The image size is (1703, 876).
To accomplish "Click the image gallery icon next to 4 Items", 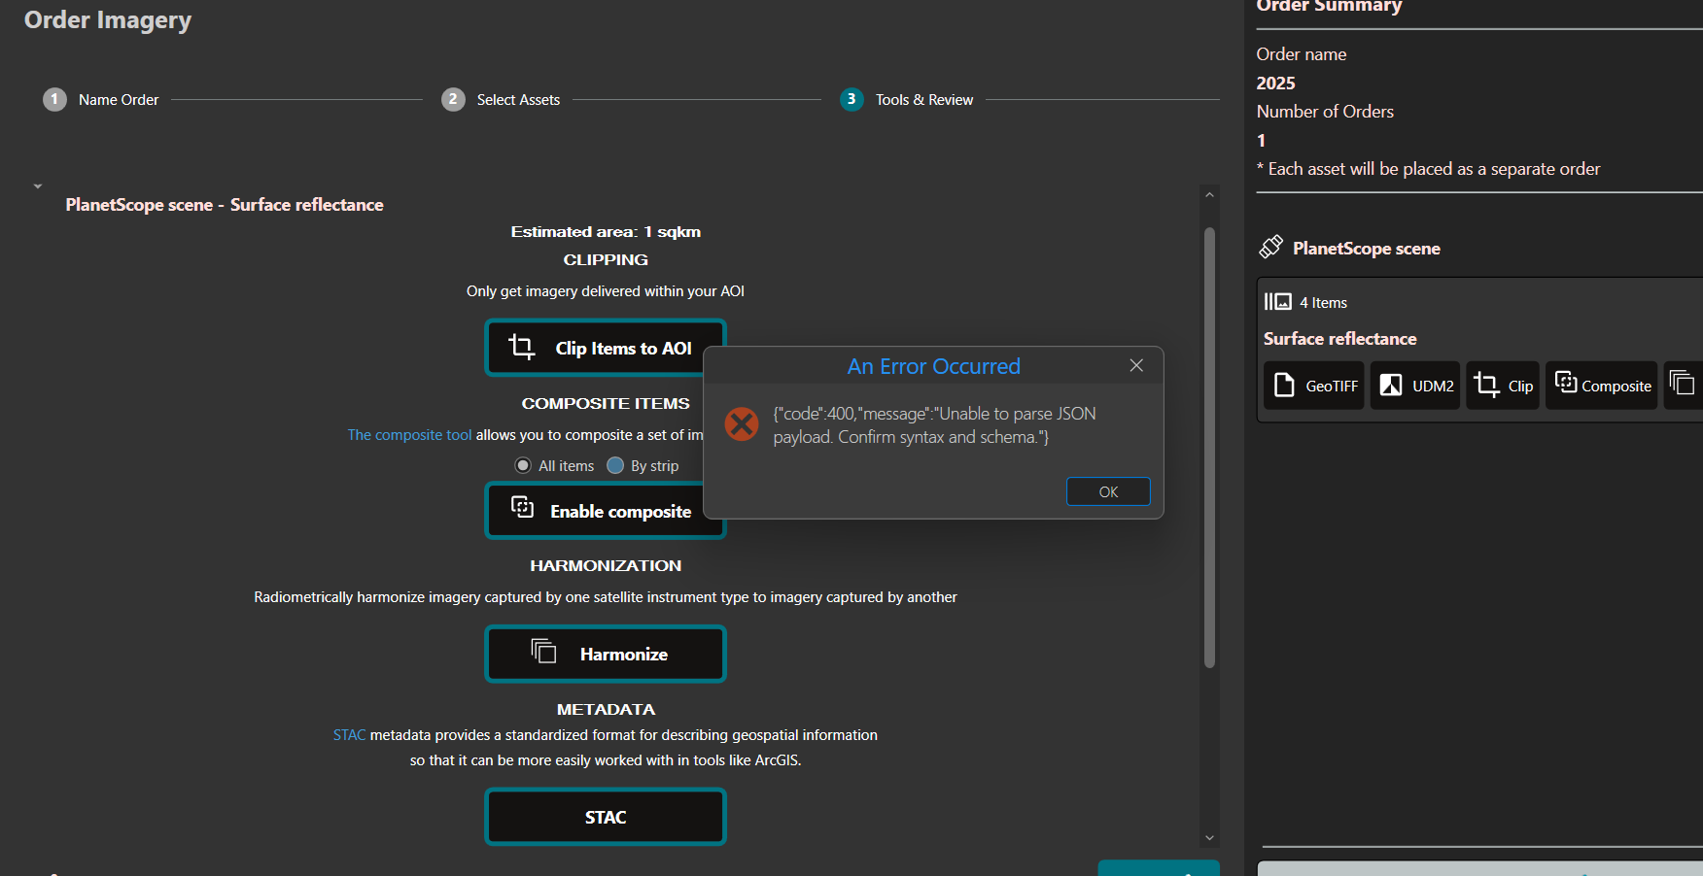I will (1277, 301).
